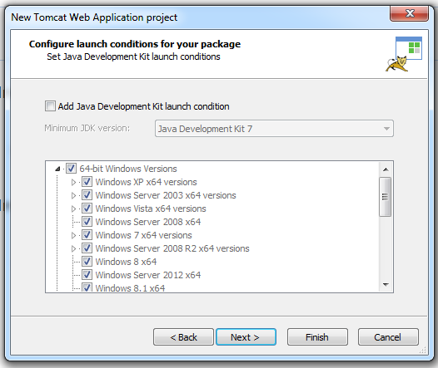The height and width of the screenshot is (368, 438).
Task: Select the Windows 8.1 x64 tree item
Action: pos(130,287)
